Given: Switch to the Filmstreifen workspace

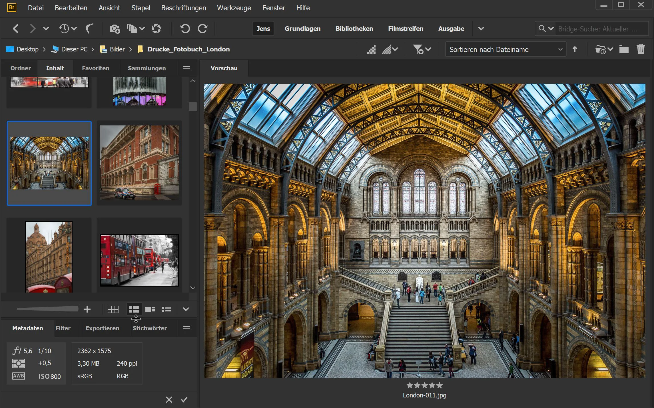Looking at the screenshot, I should pyautogui.click(x=406, y=28).
